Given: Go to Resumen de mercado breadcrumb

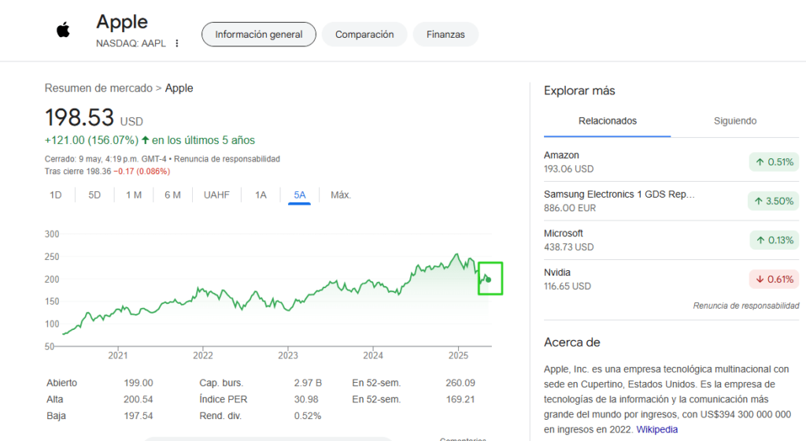Looking at the screenshot, I should 98,88.
